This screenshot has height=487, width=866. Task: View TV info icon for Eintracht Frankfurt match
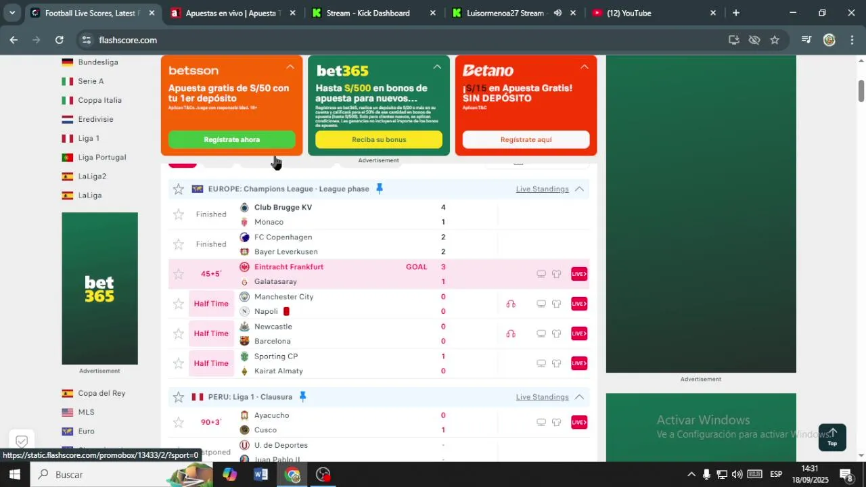pos(541,274)
